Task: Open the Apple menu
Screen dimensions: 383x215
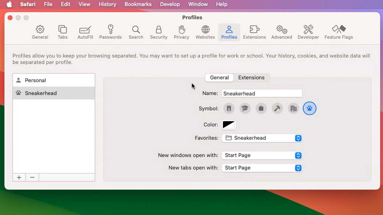Action: point(9,4)
